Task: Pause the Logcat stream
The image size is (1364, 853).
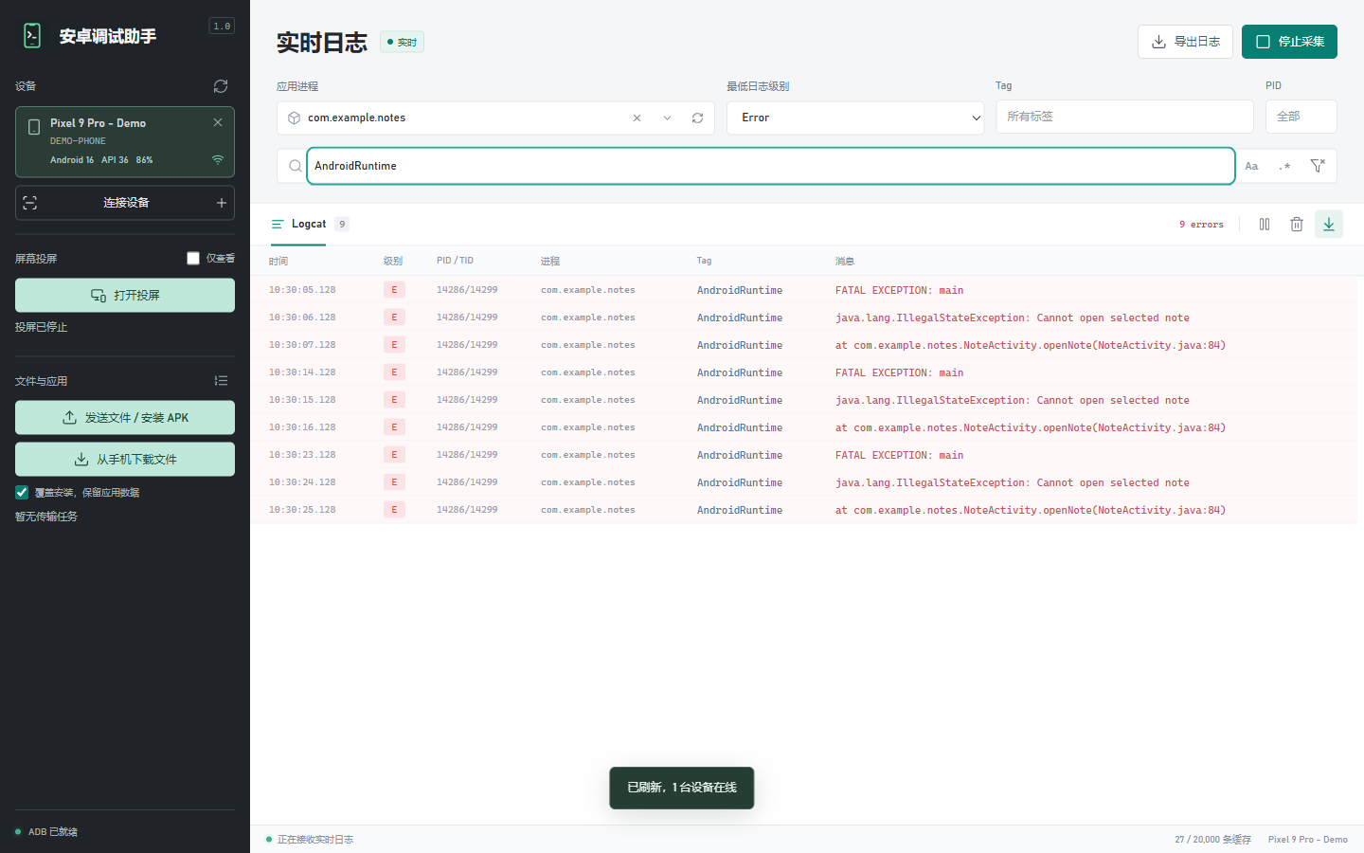Action: pos(1265,225)
